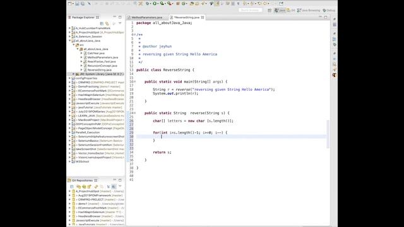Expand the RecursionConcept.java file node
The image size is (404, 227).
tap(81, 66)
